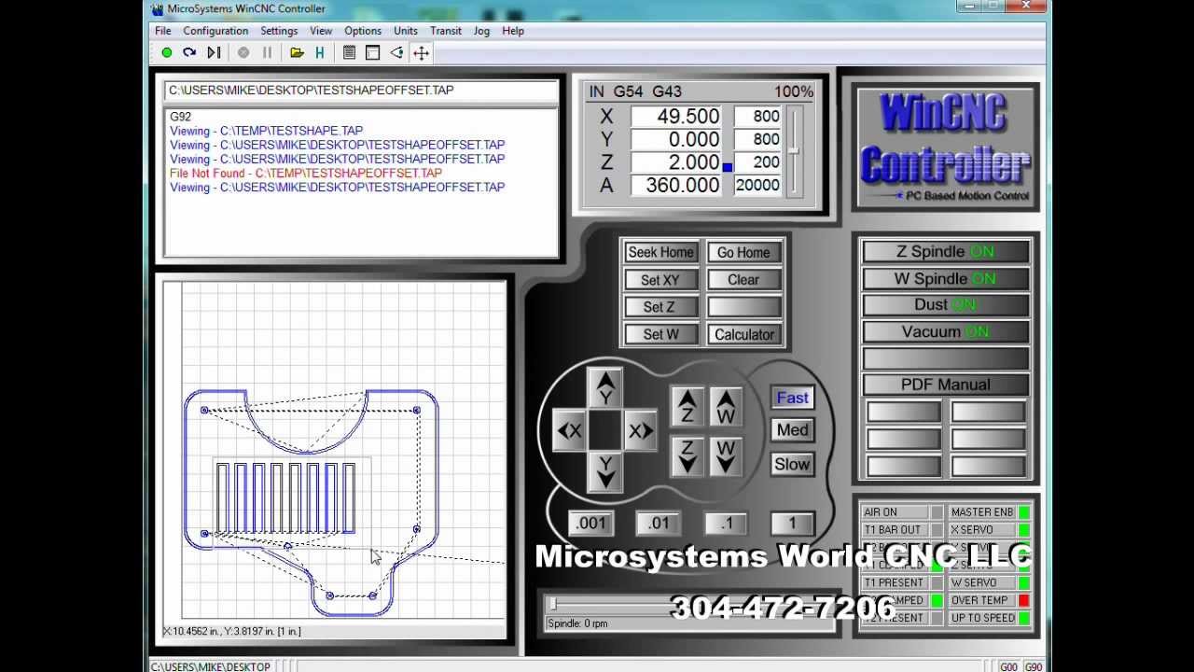Click the X position value 49.500
Image resolution: width=1194 pixels, height=672 pixels.
point(677,117)
